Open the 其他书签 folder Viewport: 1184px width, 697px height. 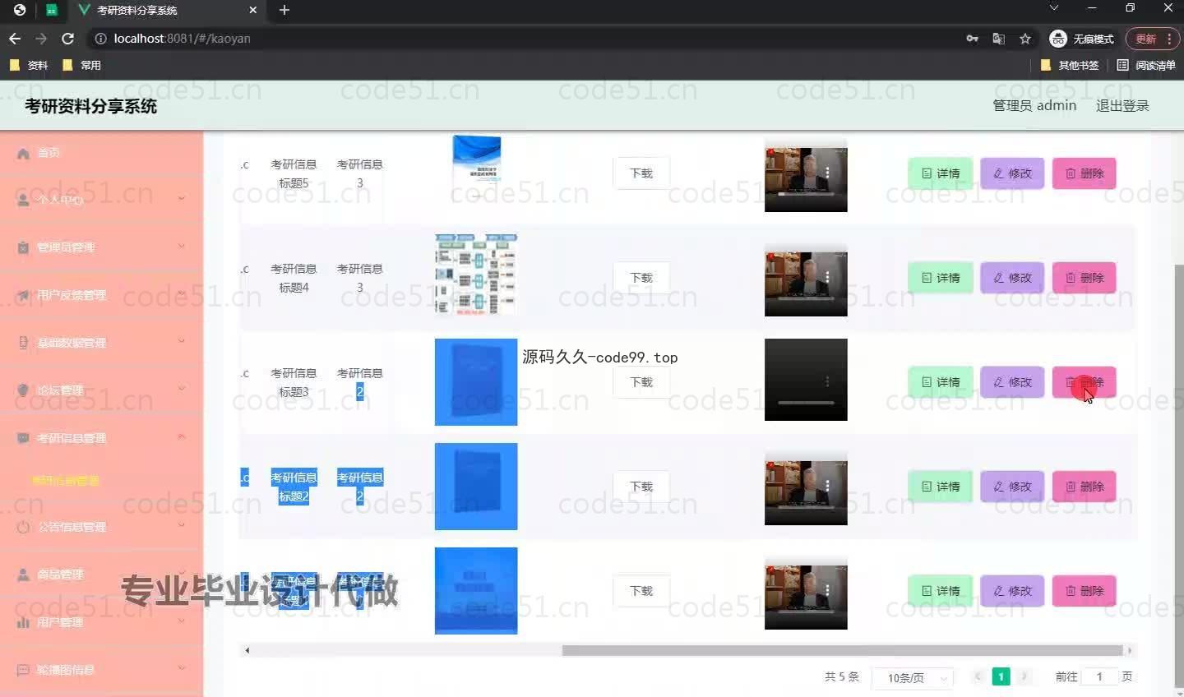1070,65
